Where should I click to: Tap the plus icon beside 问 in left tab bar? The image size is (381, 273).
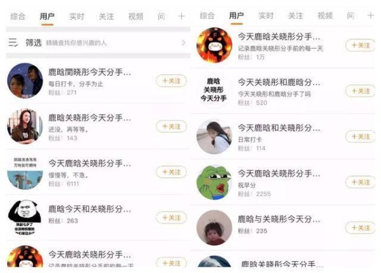click(x=181, y=17)
